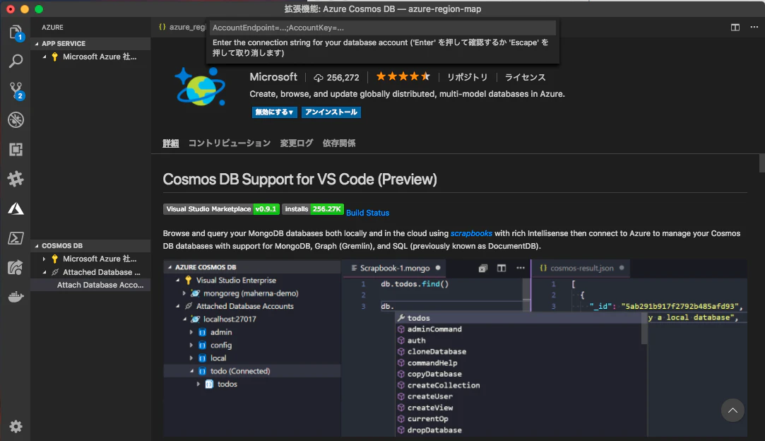Click the Microsoft publisher name

(273, 76)
